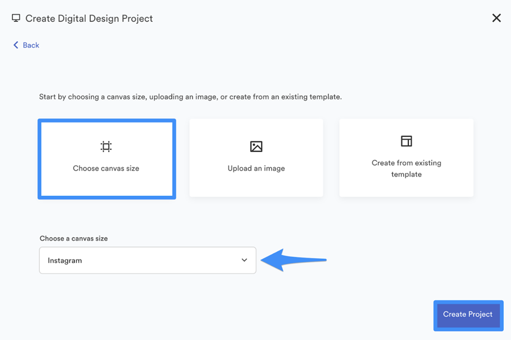Image resolution: width=511 pixels, height=340 pixels.
Task: Expand the dropdown using its chevron arrow
Action: point(245,260)
